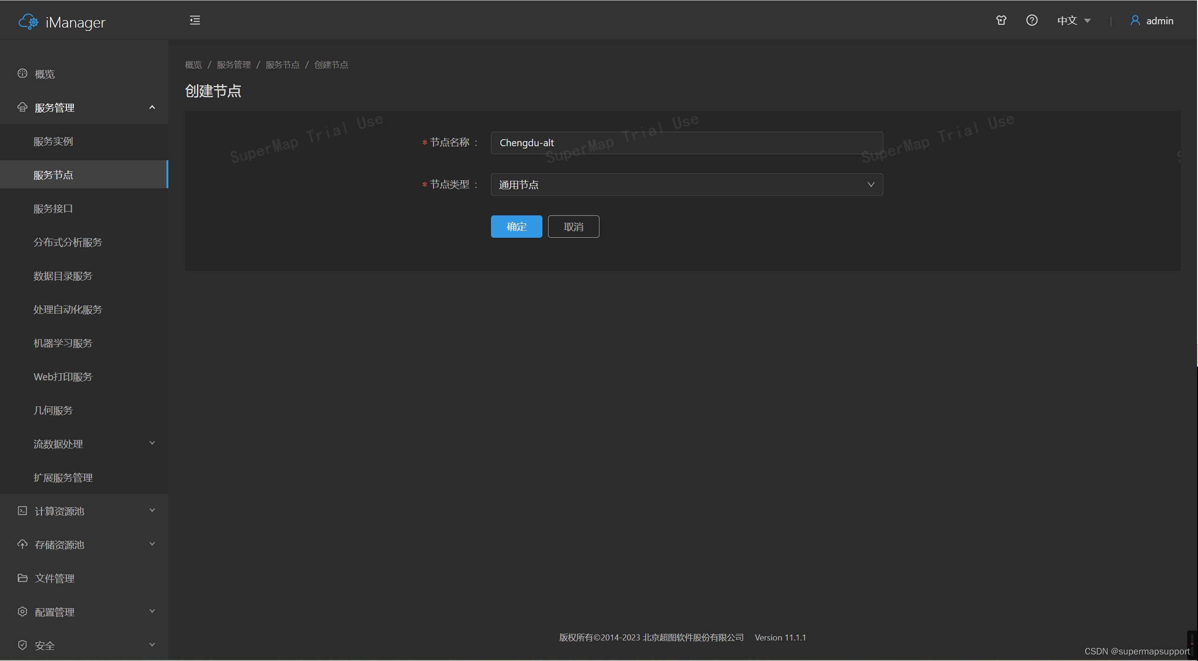The image size is (1198, 661).
Task: Open 服务实例 in the sidebar
Action: coord(53,142)
